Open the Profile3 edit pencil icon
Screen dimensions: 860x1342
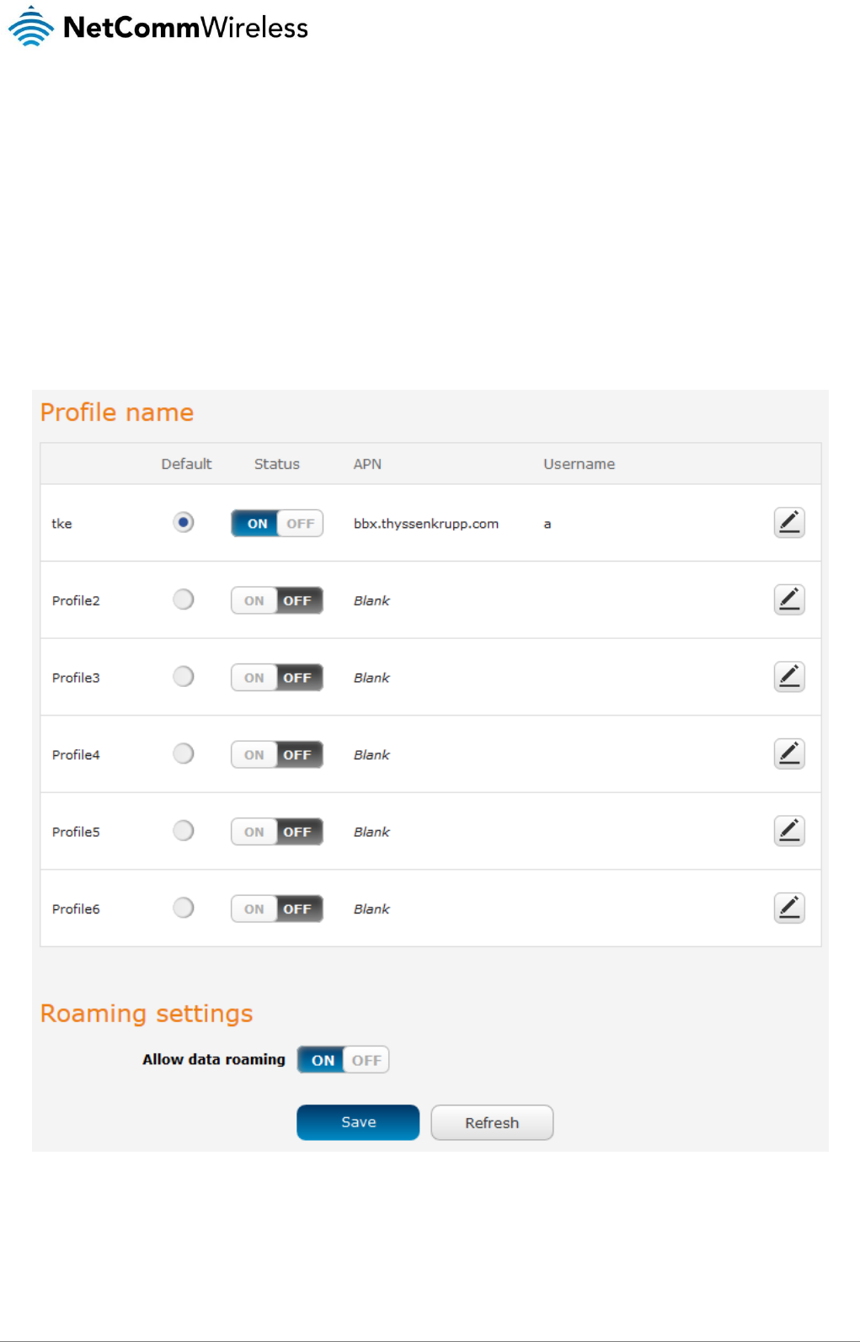[788, 677]
